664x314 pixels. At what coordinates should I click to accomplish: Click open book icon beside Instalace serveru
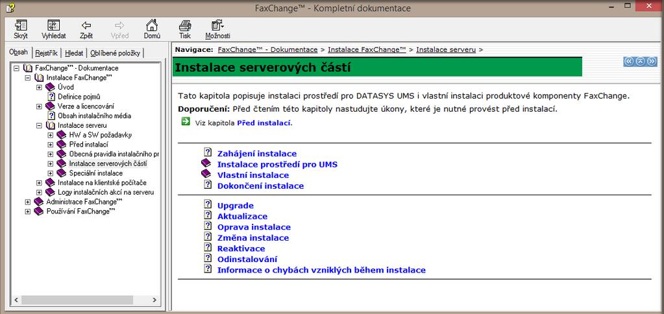51,125
